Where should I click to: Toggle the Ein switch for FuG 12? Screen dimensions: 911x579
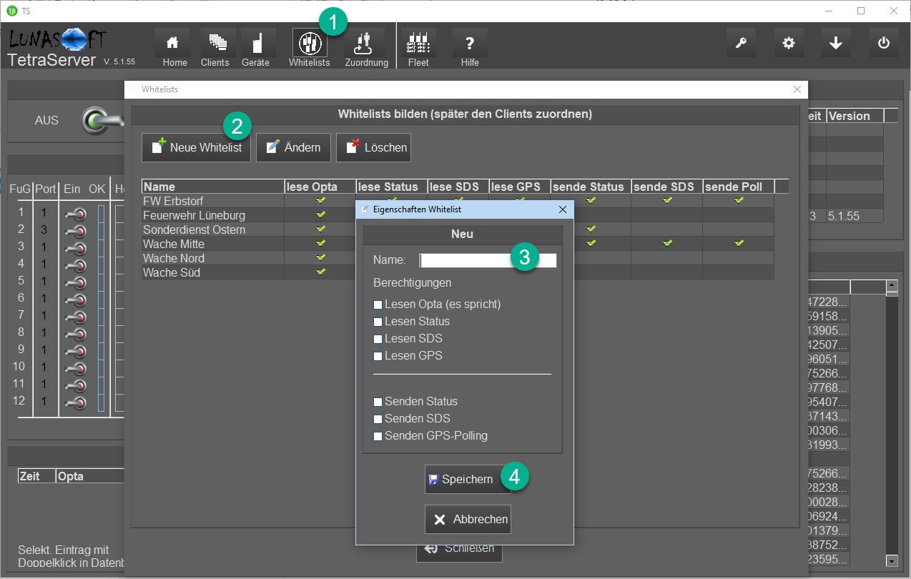coord(75,402)
